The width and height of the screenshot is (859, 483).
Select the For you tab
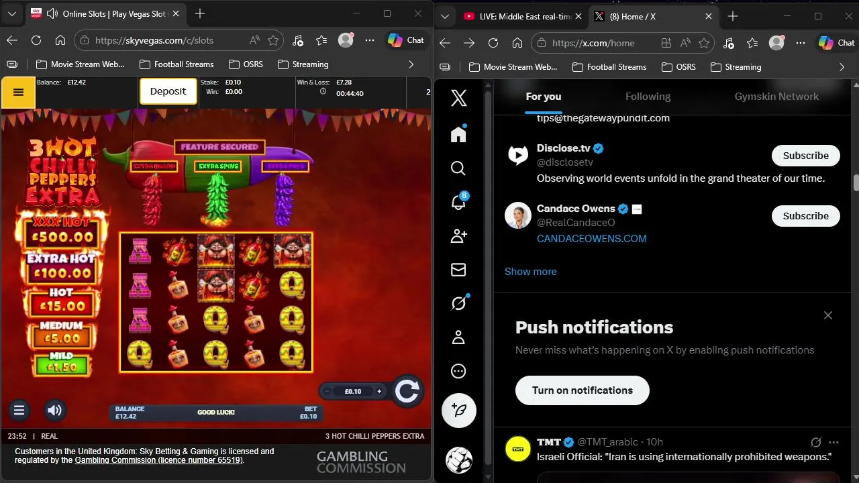pyautogui.click(x=544, y=97)
